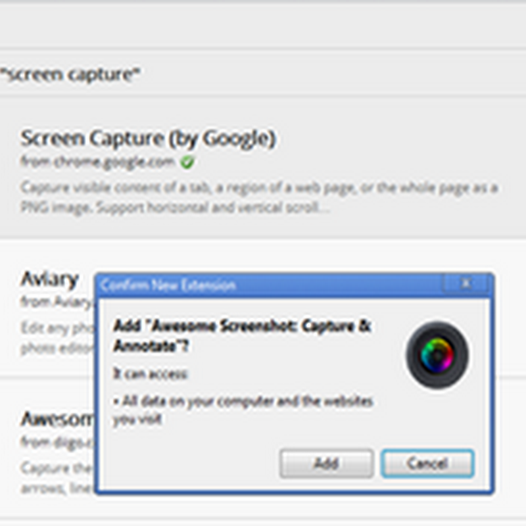Image resolution: width=526 pixels, height=526 pixels.
Task: Click the Confirm New Extension title bar
Action: (x=263, y=285)
